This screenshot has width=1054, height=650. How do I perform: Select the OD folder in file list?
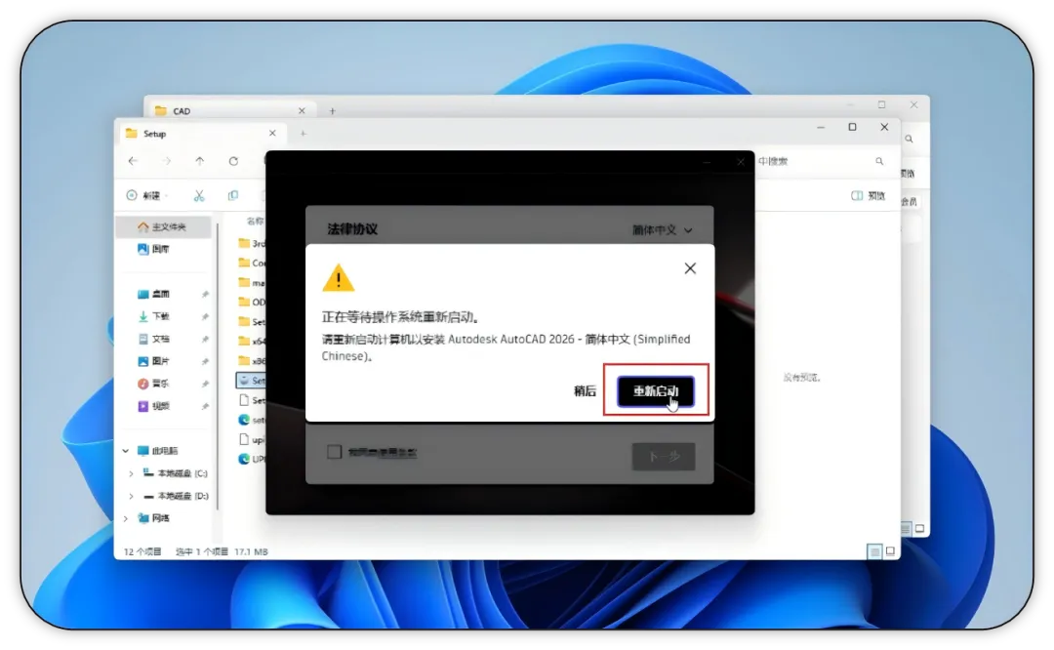click(x=252, y=302)
